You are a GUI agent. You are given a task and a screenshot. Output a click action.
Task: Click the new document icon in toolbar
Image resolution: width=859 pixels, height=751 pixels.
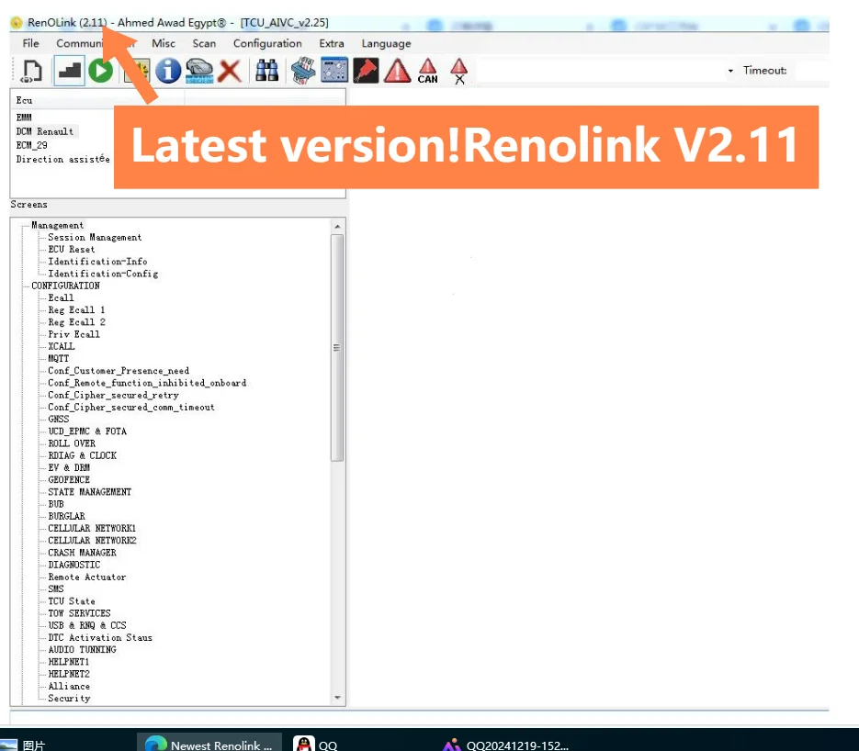click(x=31, y=72)
